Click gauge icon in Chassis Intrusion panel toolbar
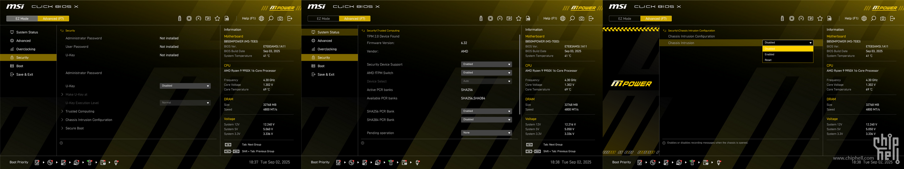Screen dimensions: 904x169 pyautogui.click(x=802, y=18)
